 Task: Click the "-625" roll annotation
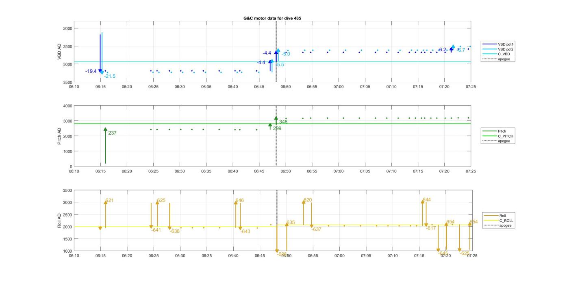pos(465,253)
